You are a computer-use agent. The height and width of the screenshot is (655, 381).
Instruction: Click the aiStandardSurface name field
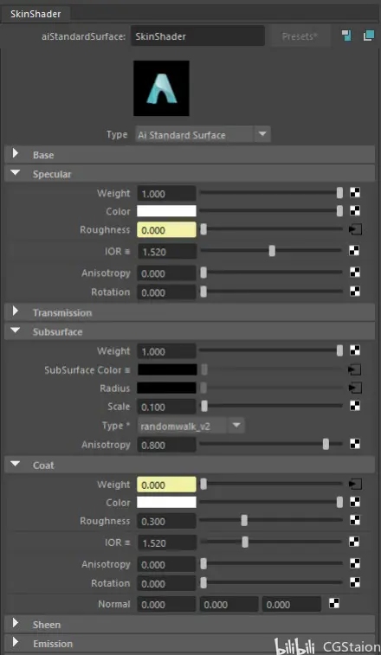[197, 36]
